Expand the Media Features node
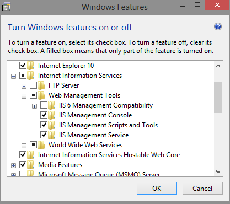The image size is (230, 204). click(13, 165)
